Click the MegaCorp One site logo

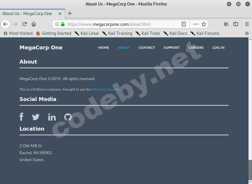pyautogui.click(x=41, y=48)
